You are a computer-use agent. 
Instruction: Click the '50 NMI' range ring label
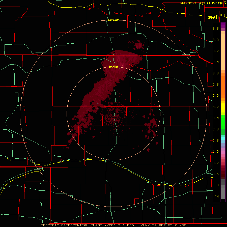[x=113, y=67]
